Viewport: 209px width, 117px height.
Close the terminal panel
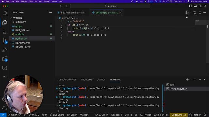point(205,79)
